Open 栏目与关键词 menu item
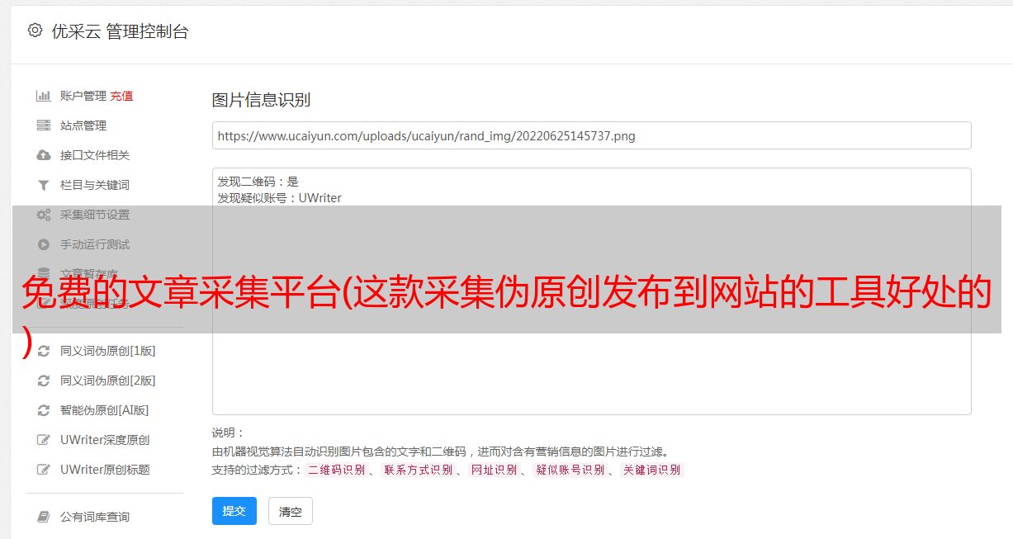This screenshot has height=539, width=1013. pos(95,185)
